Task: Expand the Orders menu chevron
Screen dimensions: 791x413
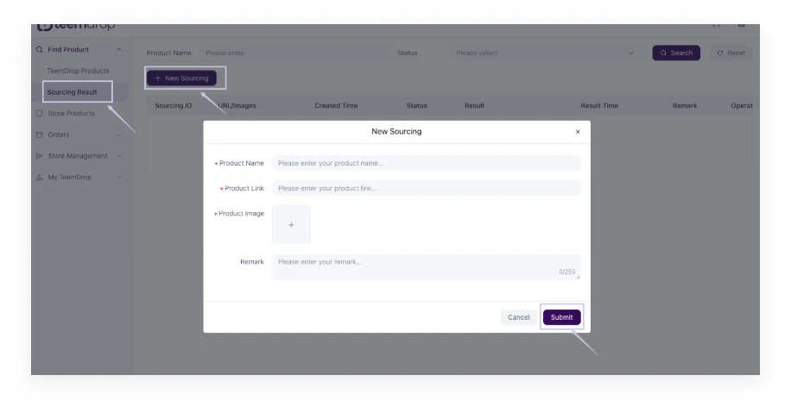Action: pyautogui.click(x=119, y=135)
